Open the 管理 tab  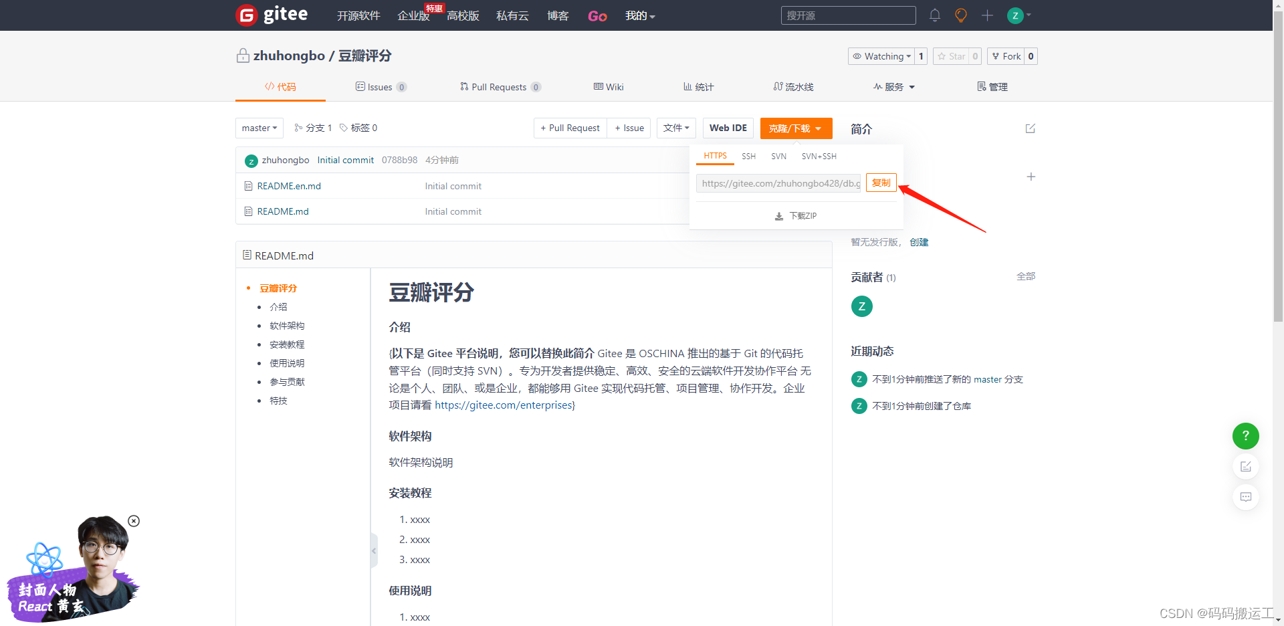(x=992, y=87)
